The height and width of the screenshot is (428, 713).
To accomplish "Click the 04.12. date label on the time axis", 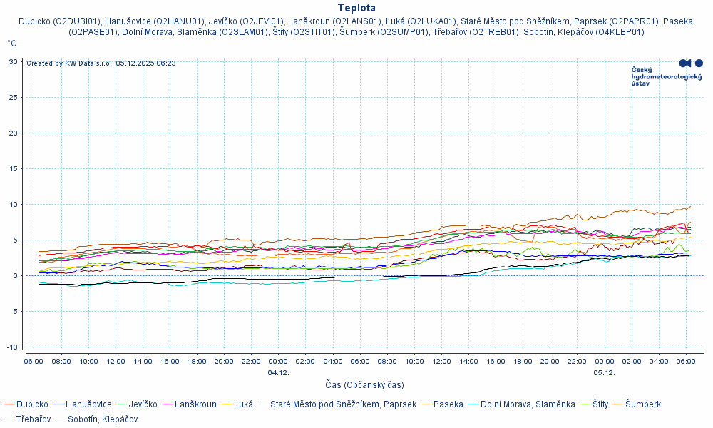I will [x=278, y=372].
